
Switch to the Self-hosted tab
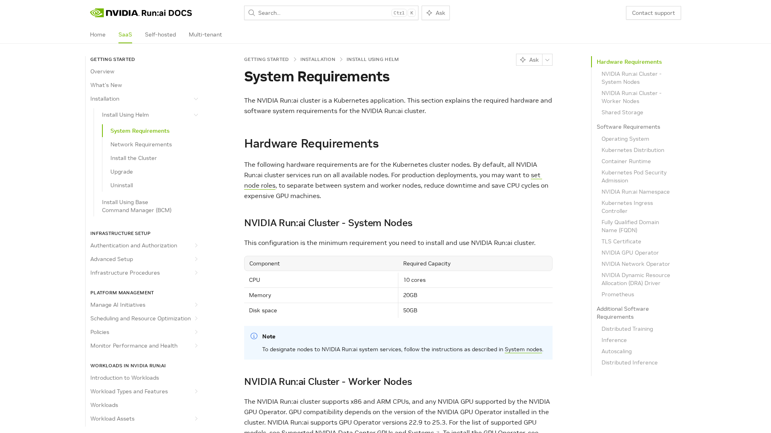click(x=160, y=34)
